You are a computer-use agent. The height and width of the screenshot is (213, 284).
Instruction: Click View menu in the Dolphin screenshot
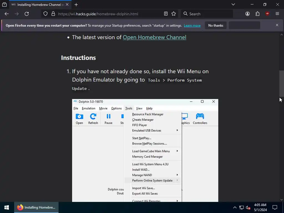[139, 108]
